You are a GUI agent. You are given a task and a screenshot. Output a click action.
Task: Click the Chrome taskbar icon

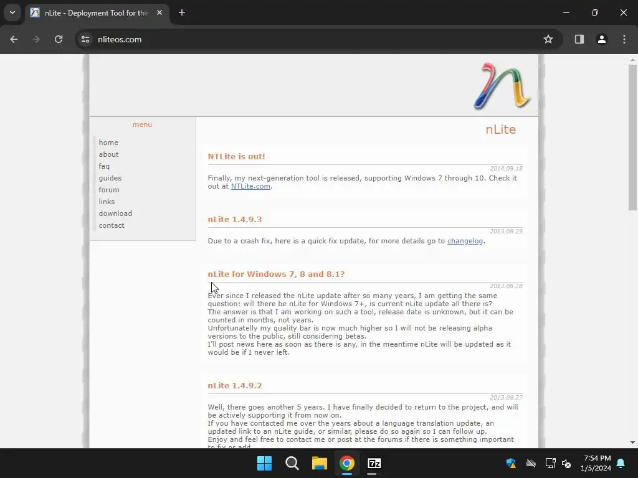(x=347, y=463)
